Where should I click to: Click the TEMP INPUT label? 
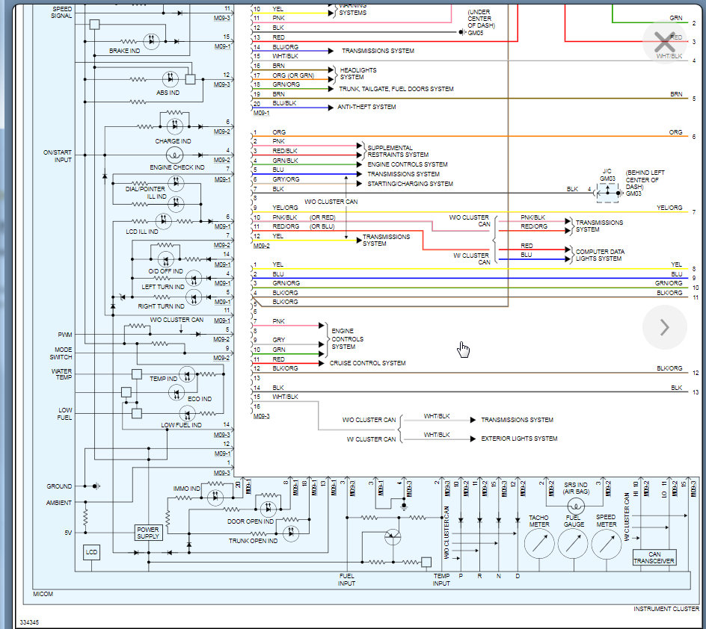[x=441, y=580]
